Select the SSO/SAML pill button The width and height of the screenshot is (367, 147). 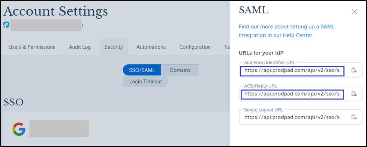tap(142, 70)
